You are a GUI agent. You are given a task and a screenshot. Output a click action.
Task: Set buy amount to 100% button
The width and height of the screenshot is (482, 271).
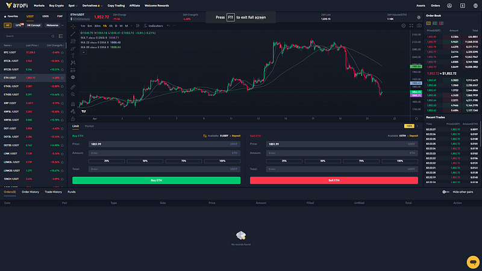(x=222, y=161)
